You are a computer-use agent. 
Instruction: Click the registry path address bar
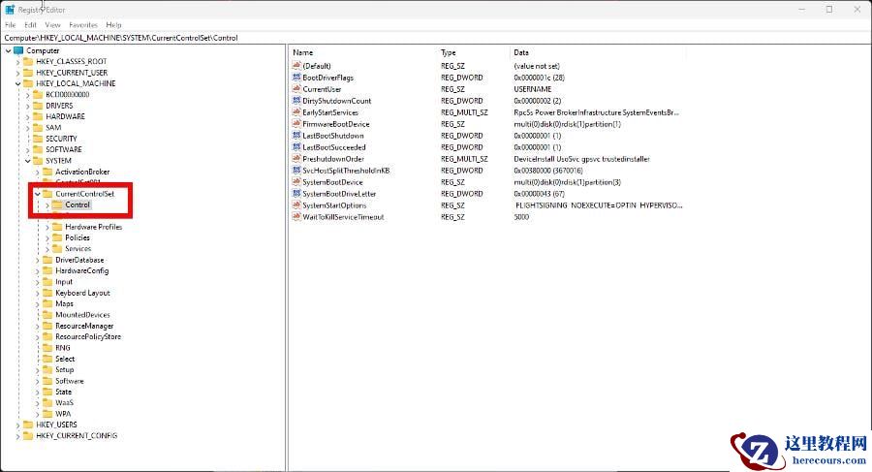point(436,38)
